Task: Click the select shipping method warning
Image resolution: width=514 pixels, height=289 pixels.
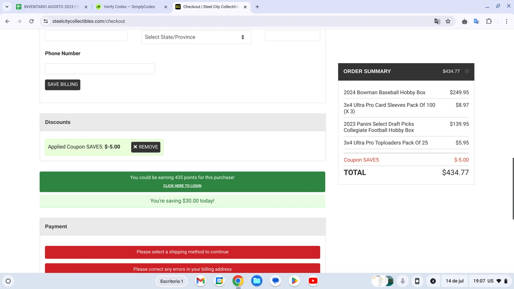Action: pyautogui.click(x=182, y=252)
